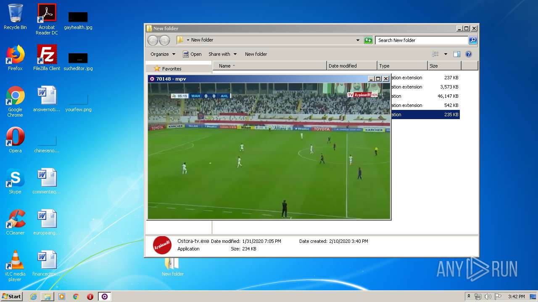Expand the view options dropdown arrow
Viewport: 538px width, 302px height.
click(x=446, y=54)
